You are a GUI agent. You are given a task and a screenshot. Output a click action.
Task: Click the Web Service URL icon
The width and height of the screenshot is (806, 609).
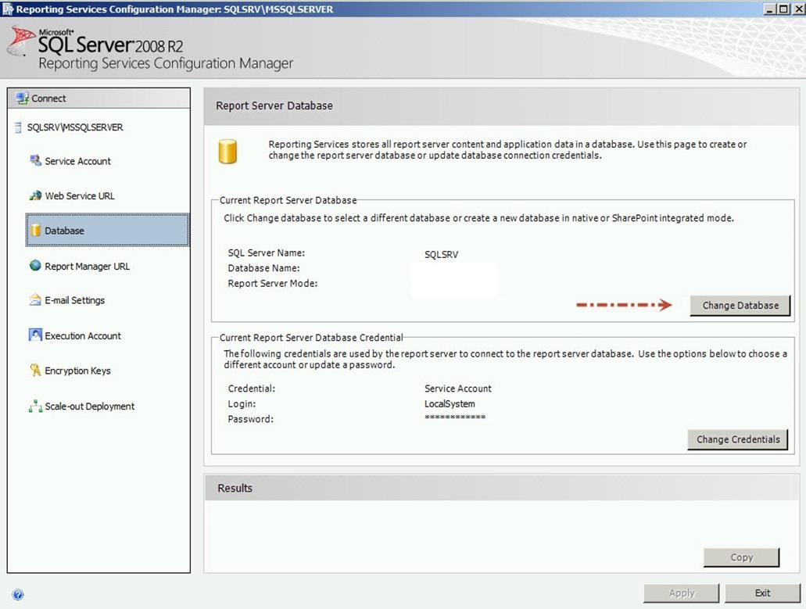click(x=35, y=195)
